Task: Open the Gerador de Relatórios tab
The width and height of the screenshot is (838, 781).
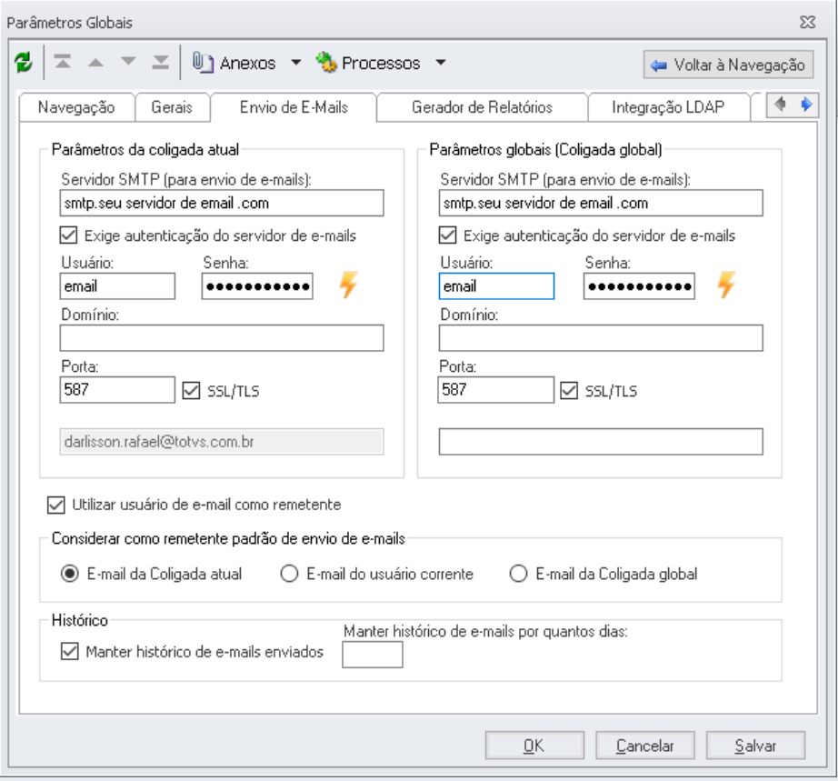Action: click(x=482, y=107)
